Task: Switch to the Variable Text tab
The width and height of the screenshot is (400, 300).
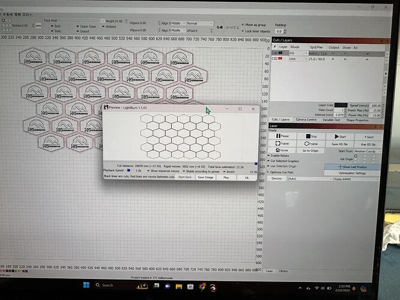Action: pos(331,120)
